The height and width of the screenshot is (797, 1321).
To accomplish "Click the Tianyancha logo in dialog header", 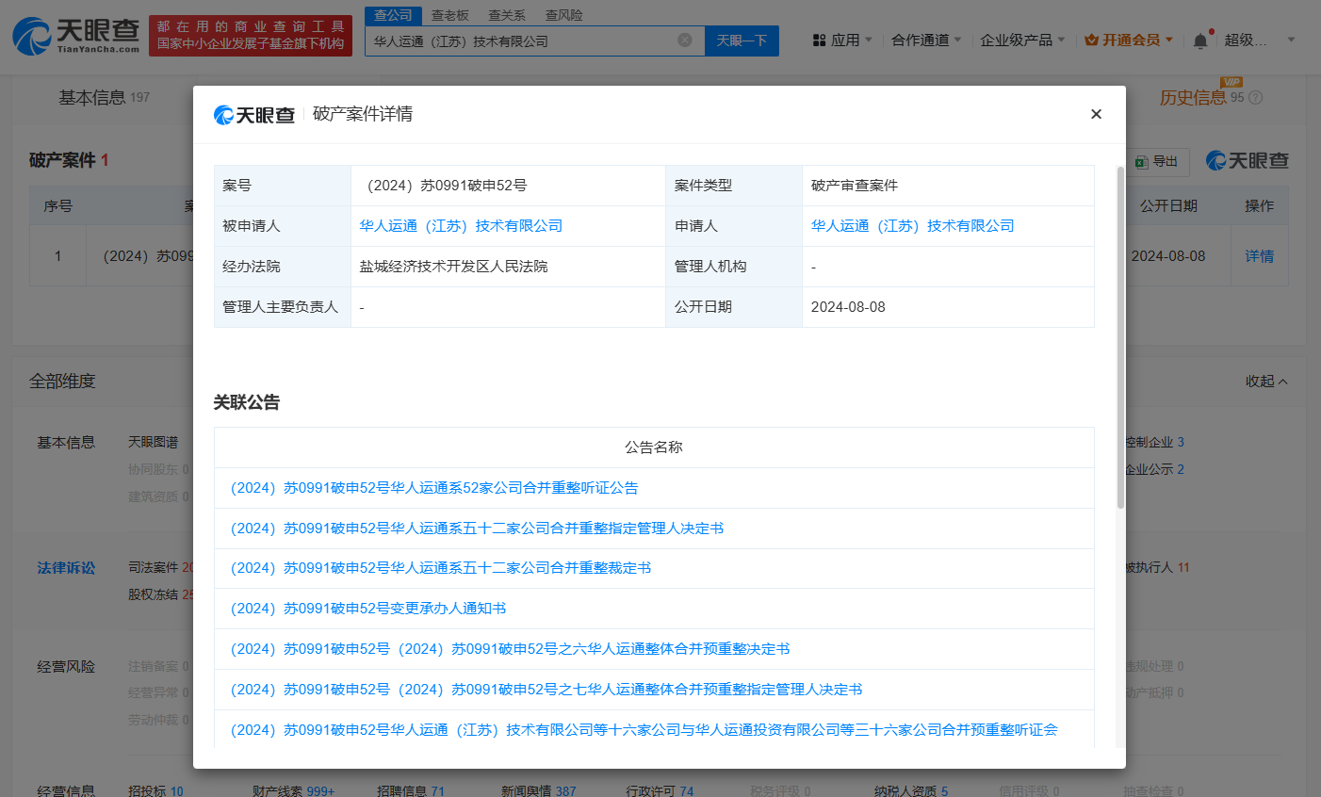I will tap(254, 115).
